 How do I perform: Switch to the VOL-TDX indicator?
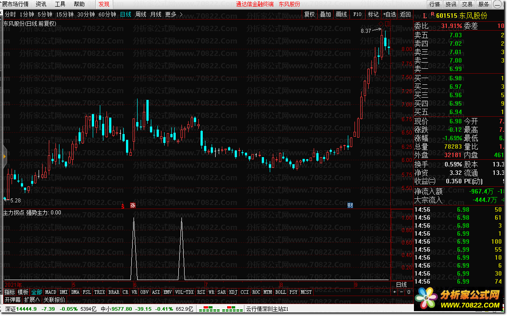pyautogui.click(x=185, y=292)
